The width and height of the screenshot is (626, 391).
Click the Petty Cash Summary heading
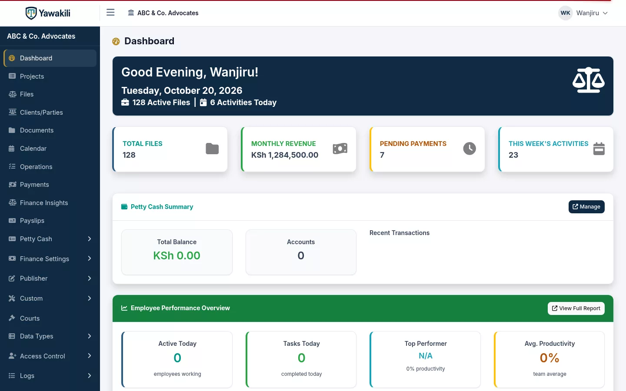coord(162,207)
